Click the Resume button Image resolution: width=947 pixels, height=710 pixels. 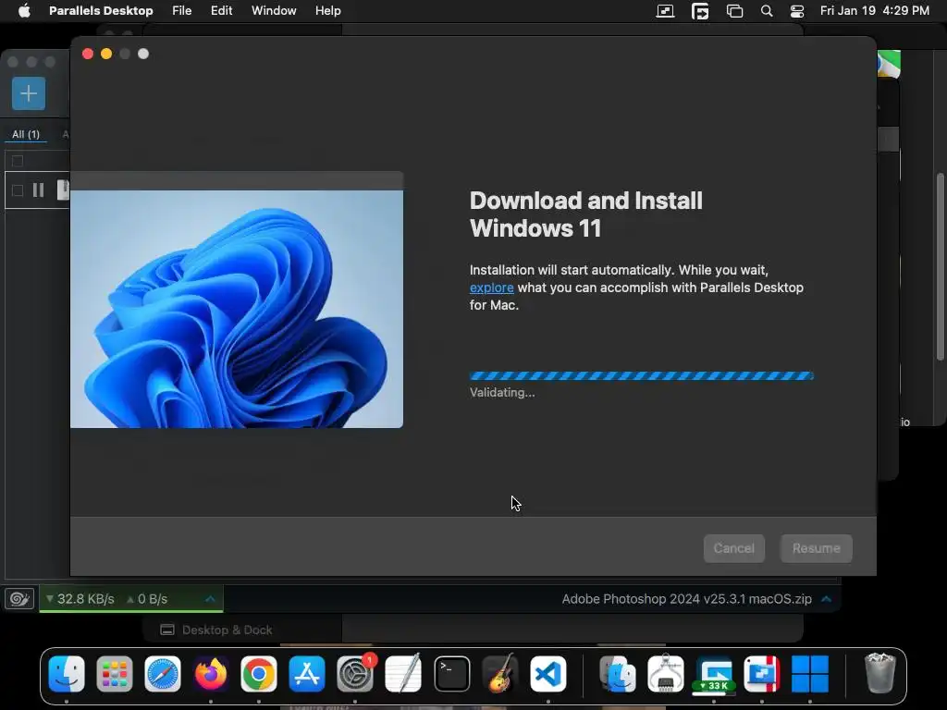(x=816, y=548)
